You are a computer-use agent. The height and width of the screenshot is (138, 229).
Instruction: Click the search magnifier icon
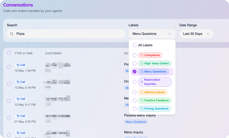click(12, 34)
